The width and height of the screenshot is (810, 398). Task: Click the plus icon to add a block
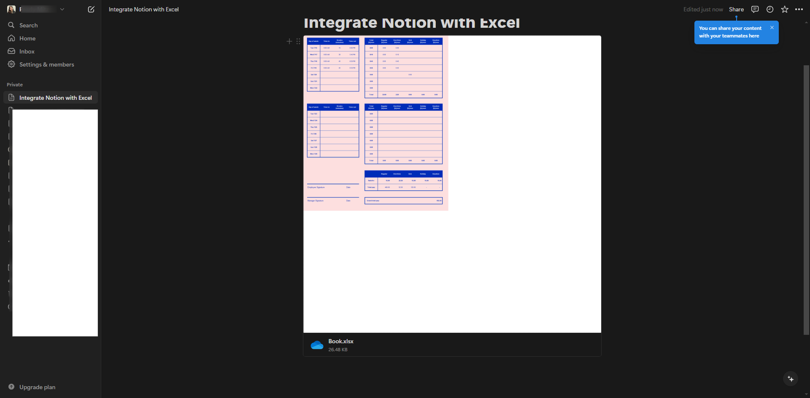(289, 41)
